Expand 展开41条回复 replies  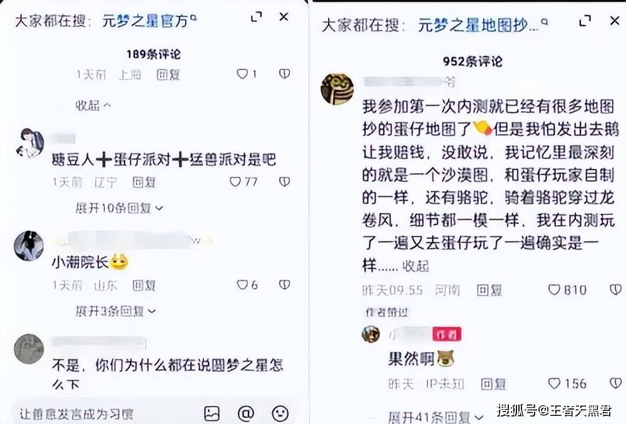tap(436, 418)
